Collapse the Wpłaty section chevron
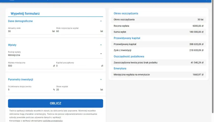Viewport: 214px width, 122px height. tap(101, 45)
